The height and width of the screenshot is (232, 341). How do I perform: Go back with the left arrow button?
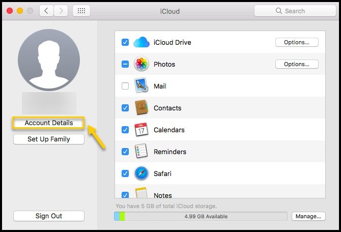[x=46, y=11]
